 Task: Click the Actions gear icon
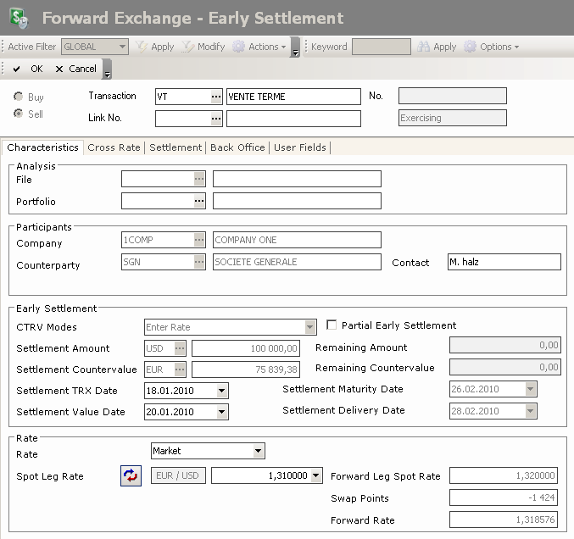239,47
